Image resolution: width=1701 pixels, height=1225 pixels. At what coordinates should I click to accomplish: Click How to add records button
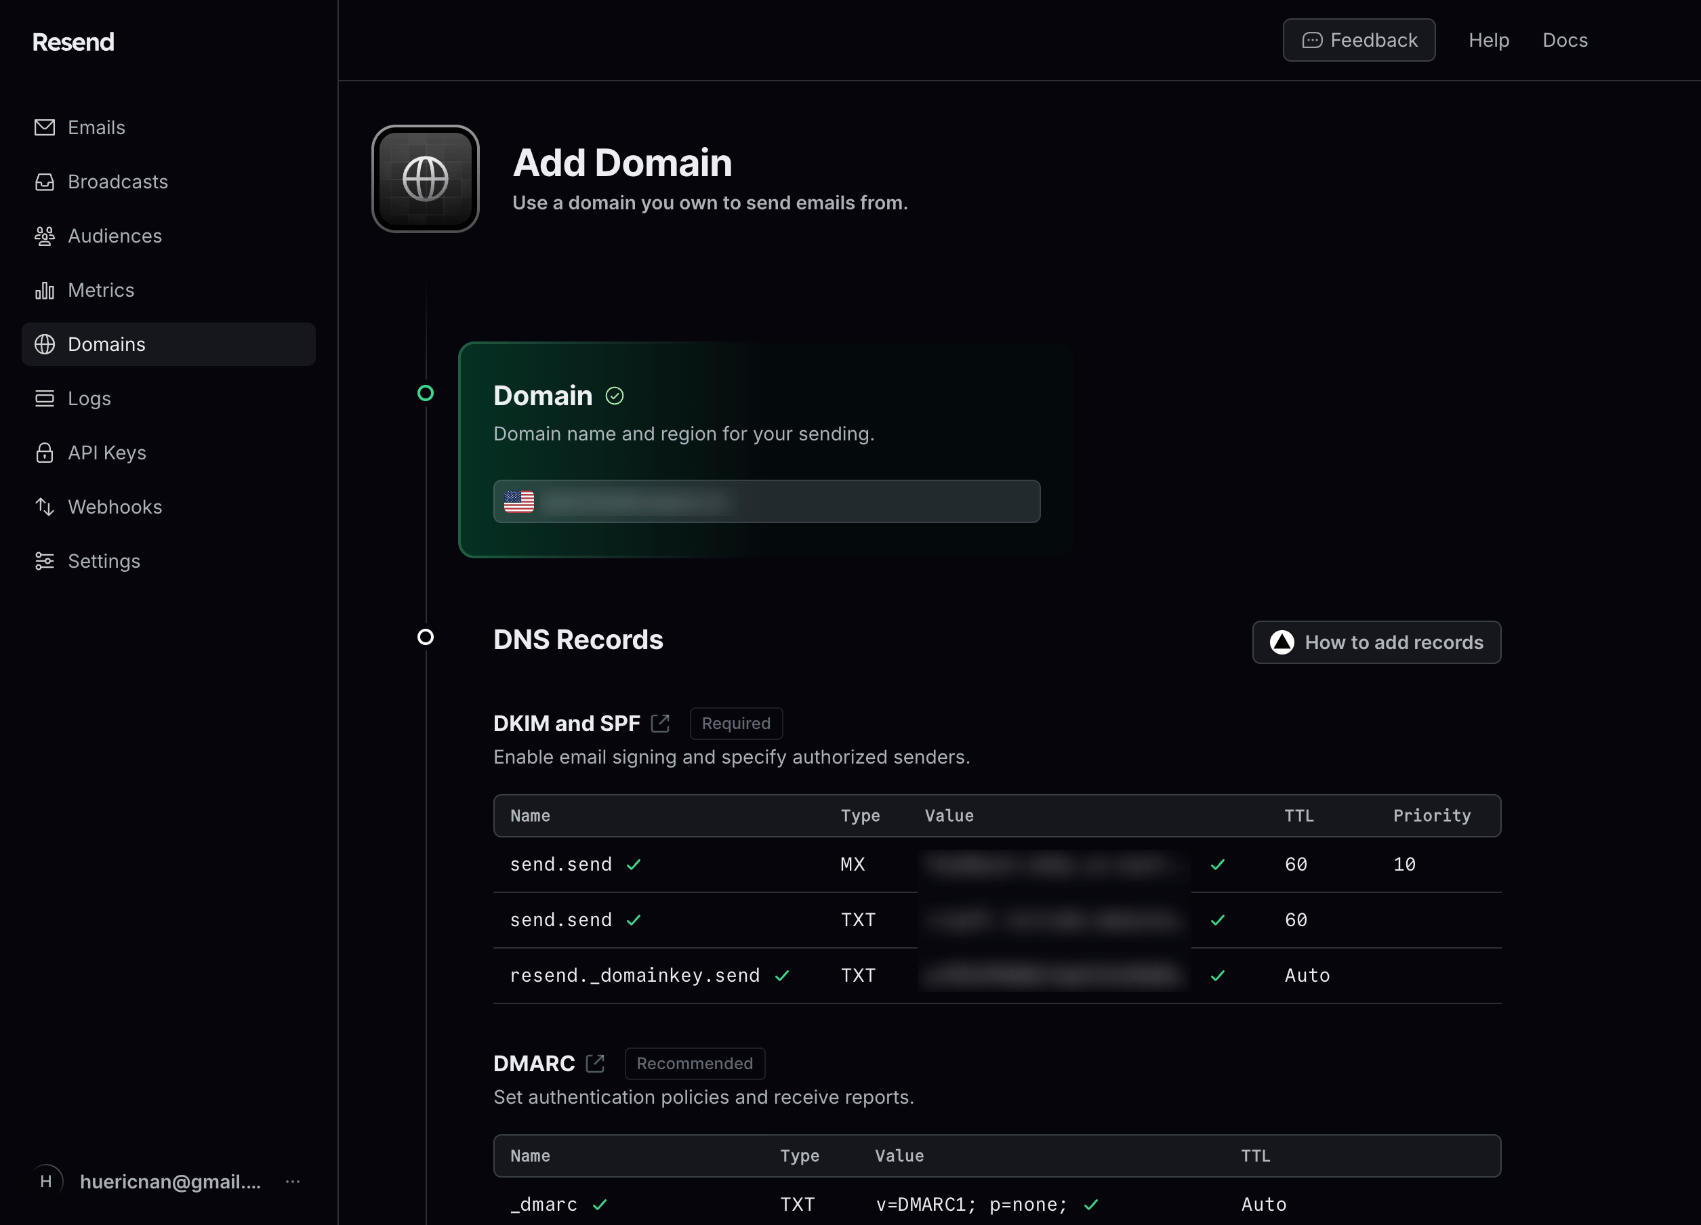point(1377,642)
